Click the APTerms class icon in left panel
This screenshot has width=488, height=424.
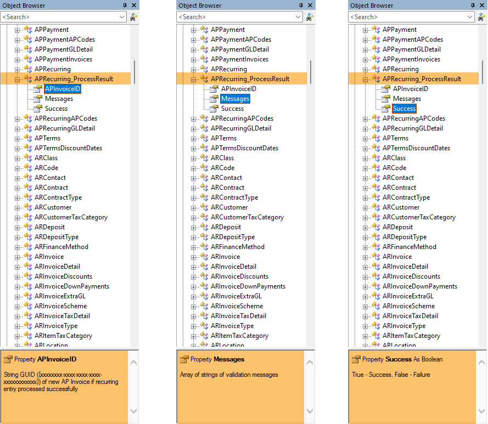[28, 138]
